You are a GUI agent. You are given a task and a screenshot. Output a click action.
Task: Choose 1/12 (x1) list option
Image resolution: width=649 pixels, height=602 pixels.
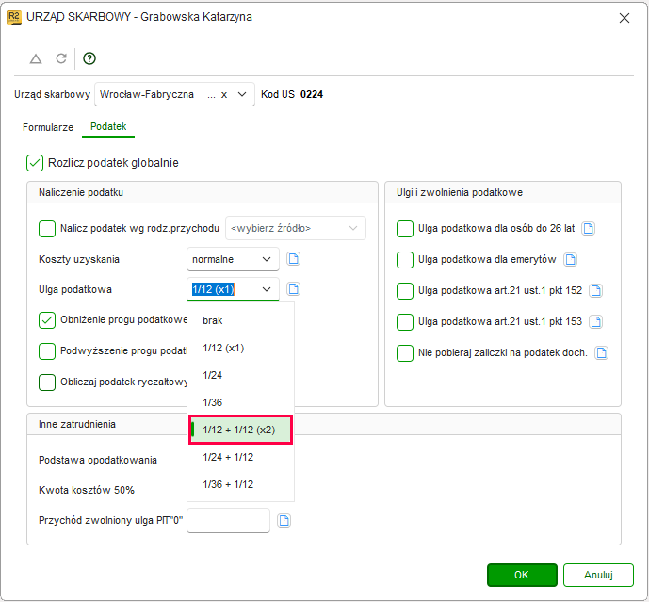point(240,348)
